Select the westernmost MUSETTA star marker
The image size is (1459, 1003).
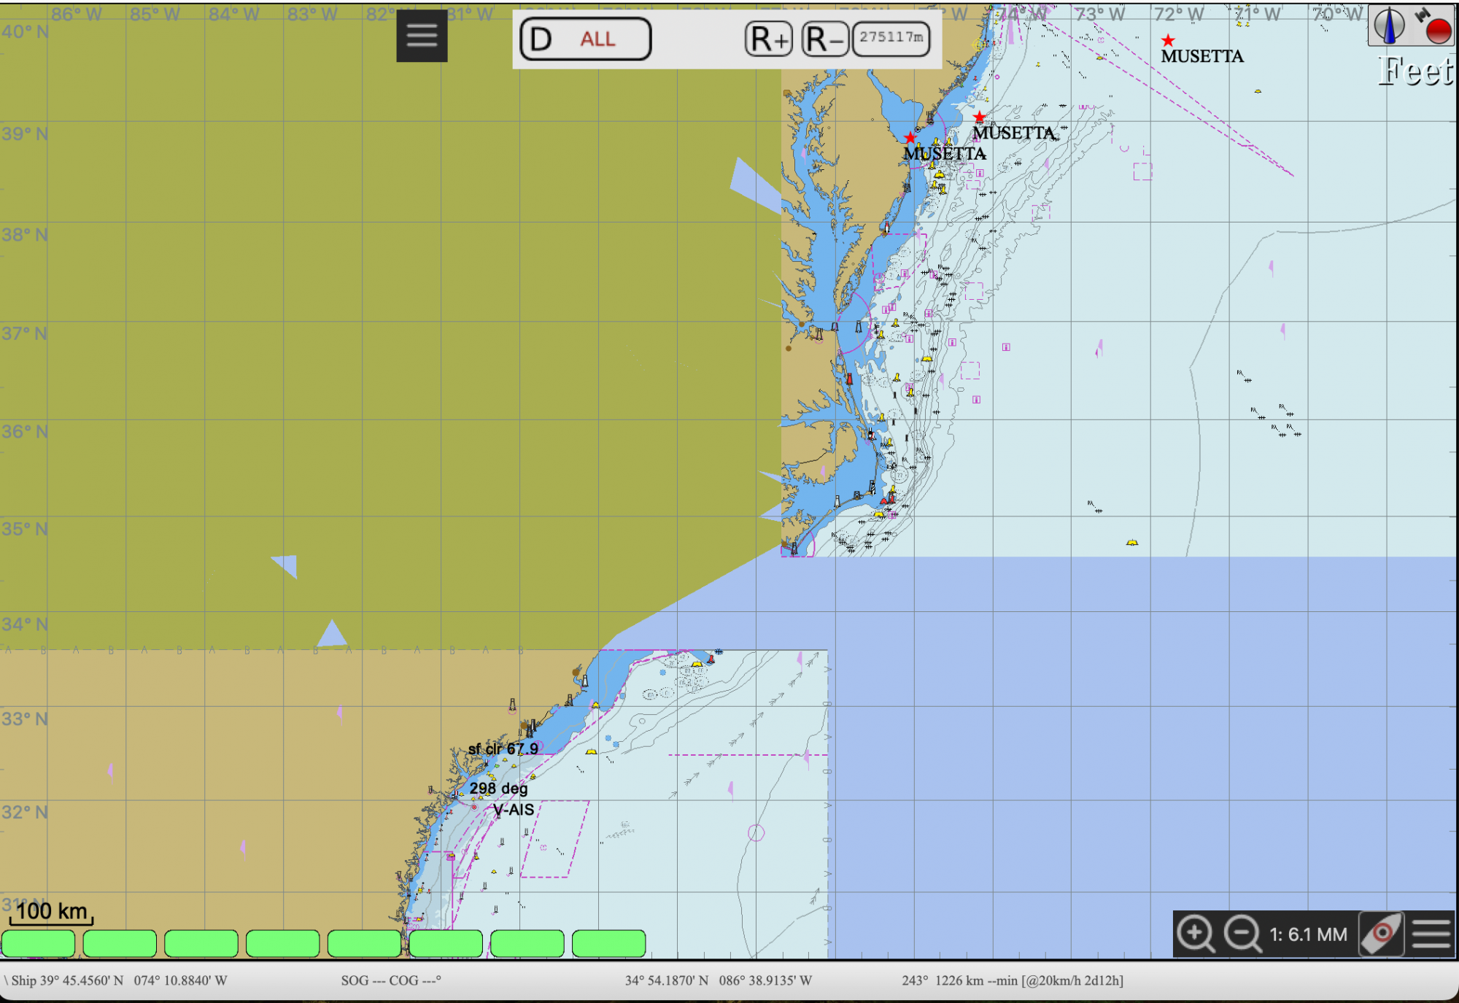910,138
